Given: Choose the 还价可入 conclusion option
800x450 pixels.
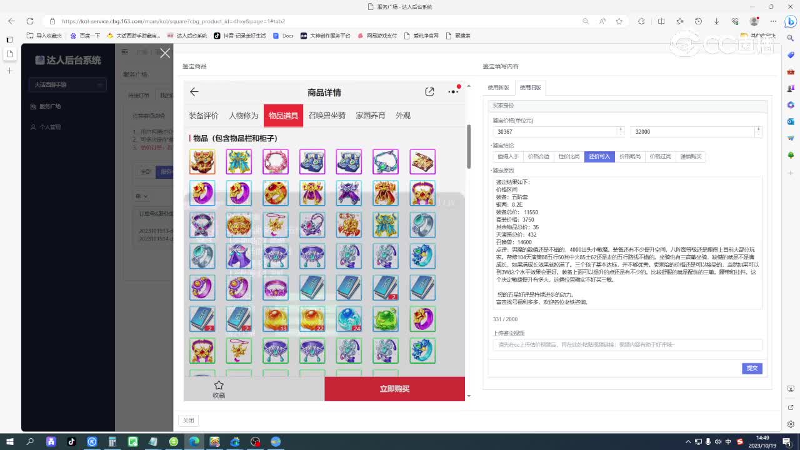Looking at the screenshot, I should click(599, 157).
